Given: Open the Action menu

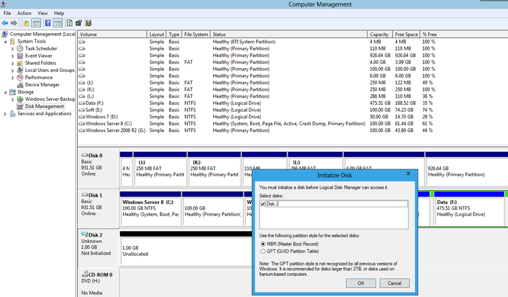Looking at the screenshot, I should coord(24,13).
